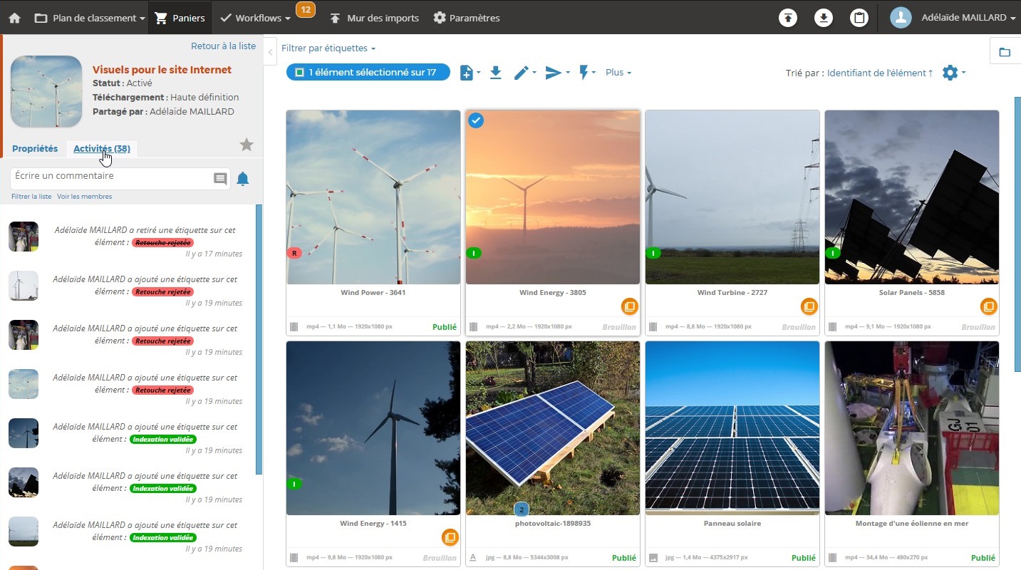This screenshot has height=570, width=1021.
Task: Click the notification bell icon
Action: 243,179
